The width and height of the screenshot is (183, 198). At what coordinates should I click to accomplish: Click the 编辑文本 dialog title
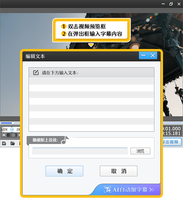(x=35, y=56)
